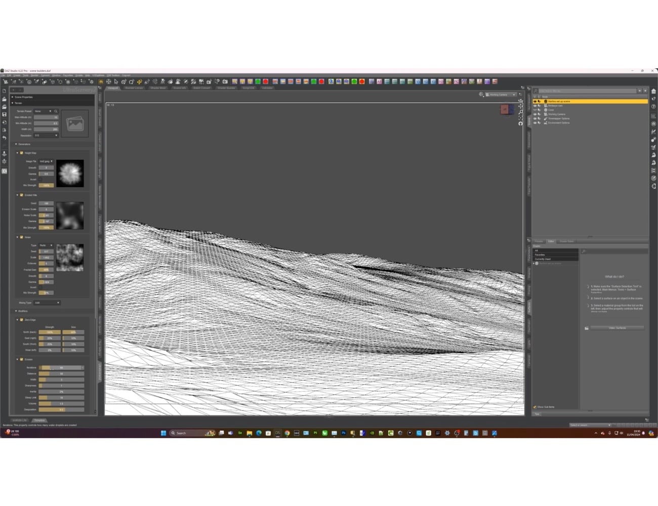Enable the Show Sub Items checkbox
The width and height of the screenshot is (658, 506).
pyautogui.click(x=535, y=406)
